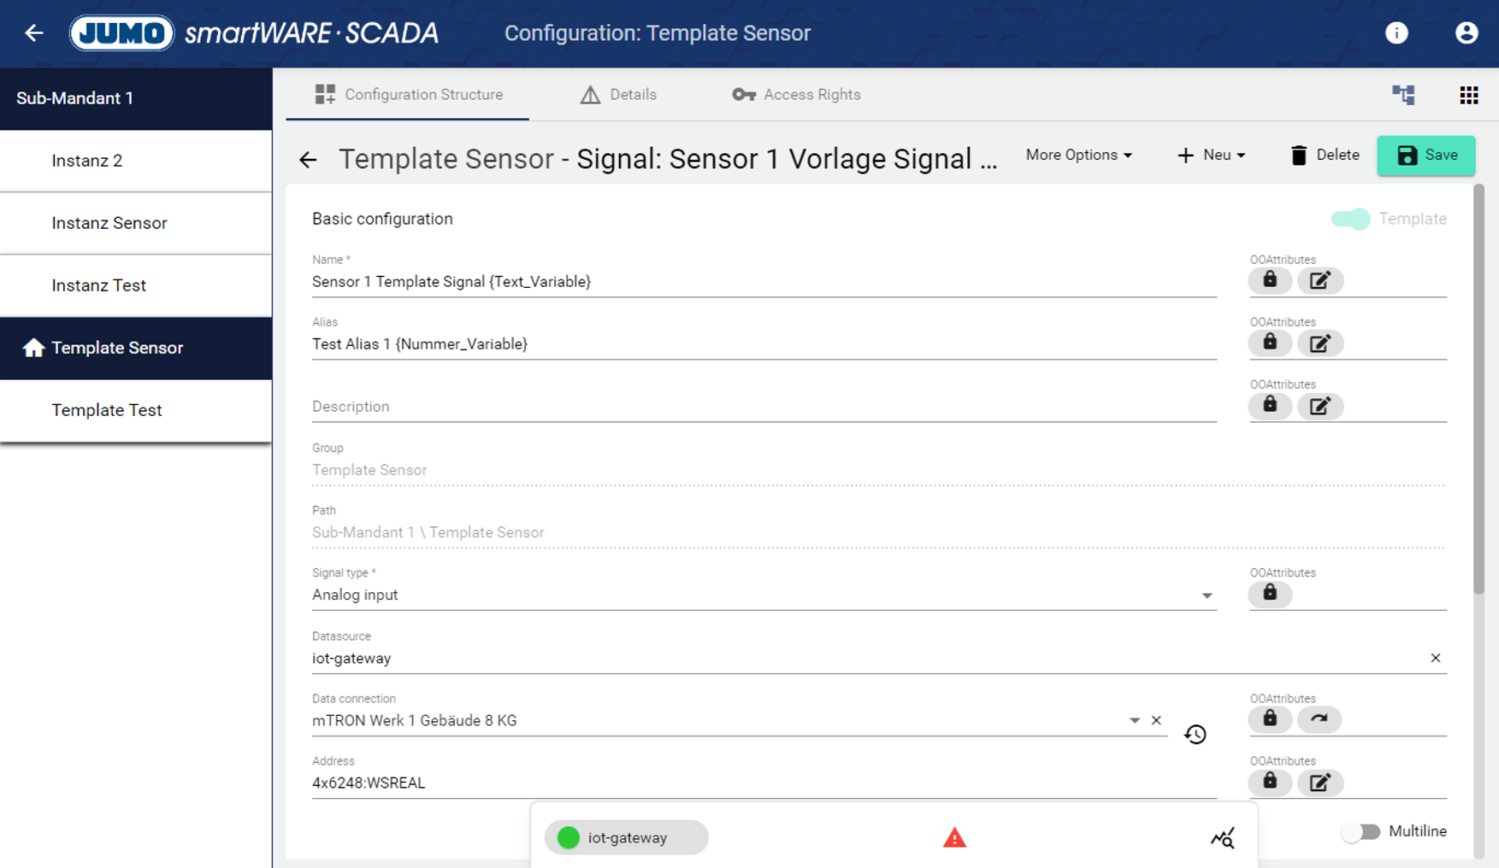The image size is (1499, 868).
Task: Expand the Signal type dropdown
Action: [x=1207, y=595]
